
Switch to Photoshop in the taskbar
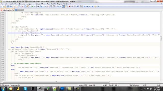tap(62, 89)
